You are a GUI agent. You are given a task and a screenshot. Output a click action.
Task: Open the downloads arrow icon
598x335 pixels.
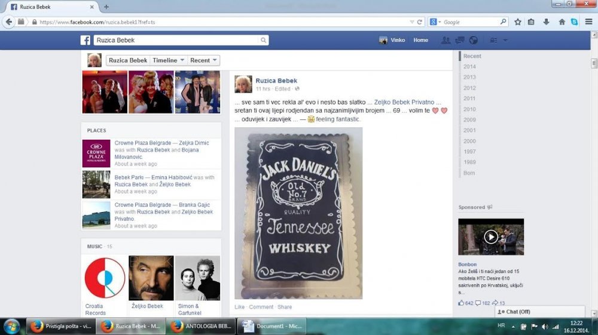(x=546, y=22)
